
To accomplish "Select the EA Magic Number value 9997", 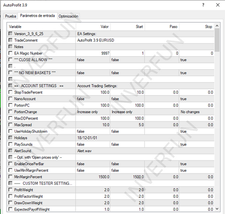I will (x=93, y=53).
